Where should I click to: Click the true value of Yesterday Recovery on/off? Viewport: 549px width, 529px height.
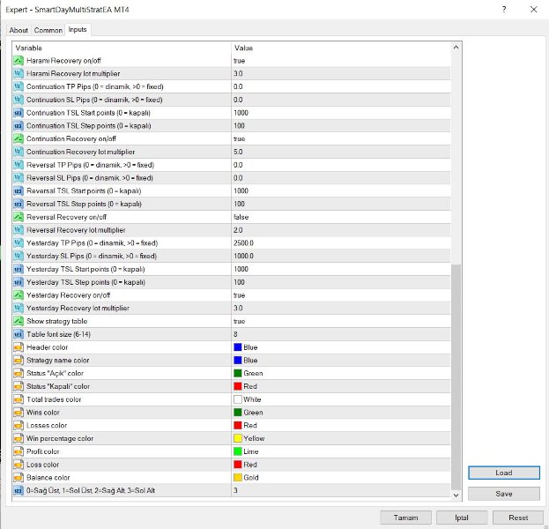point(239,295)
